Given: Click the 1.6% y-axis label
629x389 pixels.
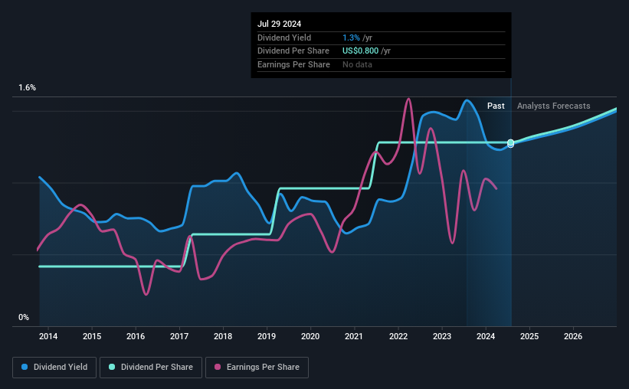Looking at the screenshot, I should point(28,88).
